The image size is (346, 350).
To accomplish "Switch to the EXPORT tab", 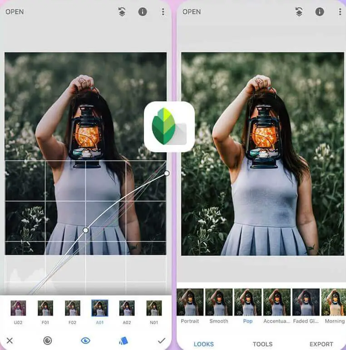I will (321, 344).
